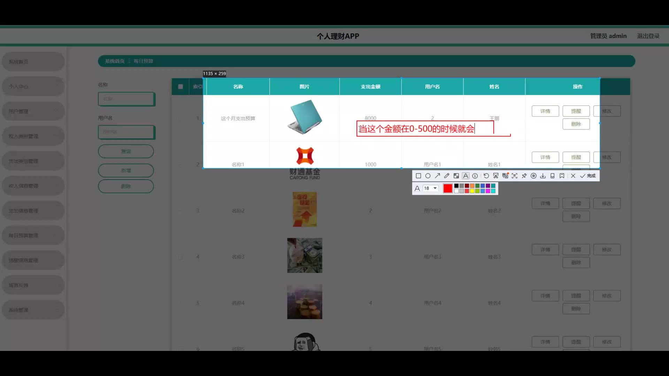Open 详情 for the 名称2 row
Screen dimensions: 669x376
point(545,203)
